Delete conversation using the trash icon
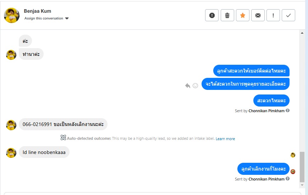The height and width of the screenshot is (195, 308). pyautogui.click(x=227, y=15)
